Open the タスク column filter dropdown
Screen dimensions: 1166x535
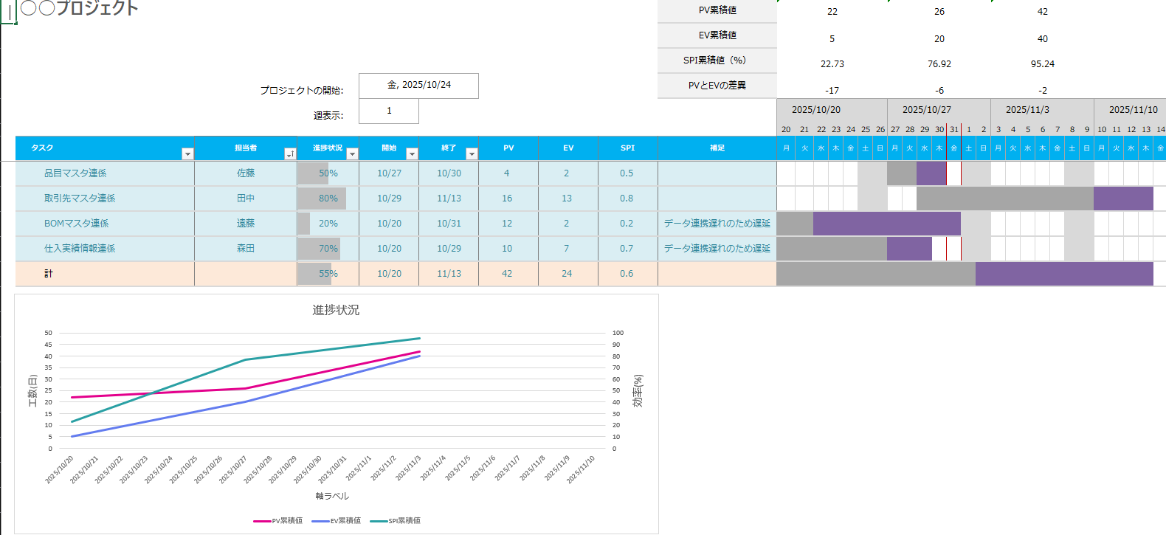pyautogui.click(x=187, y=153)
